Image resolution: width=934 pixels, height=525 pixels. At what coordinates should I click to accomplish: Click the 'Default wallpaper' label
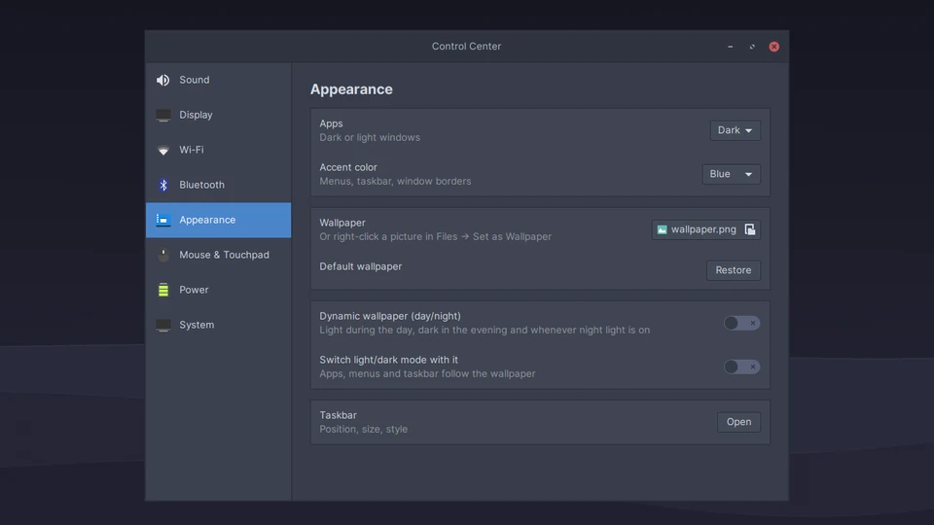[x=360, y=266]
